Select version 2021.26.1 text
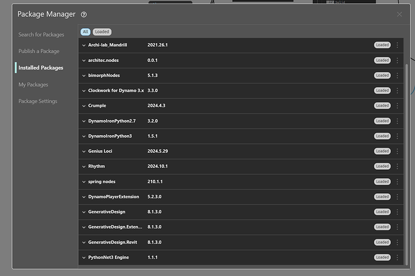415x276 pixels. tap(158, 45)
